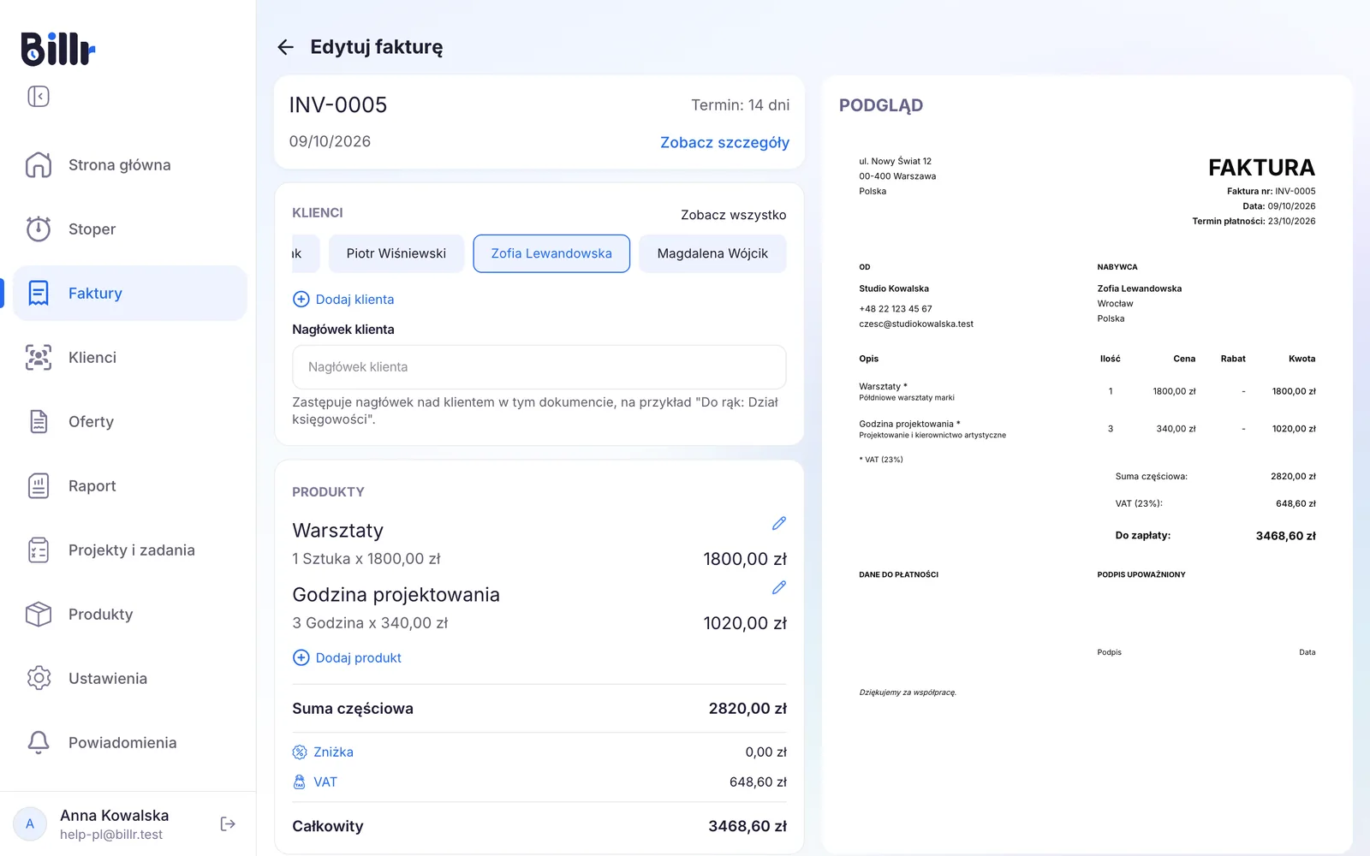This screenshot has height=856, width=1370.
Task: Open Oferty from the sidebar
Action: [130, 421]
